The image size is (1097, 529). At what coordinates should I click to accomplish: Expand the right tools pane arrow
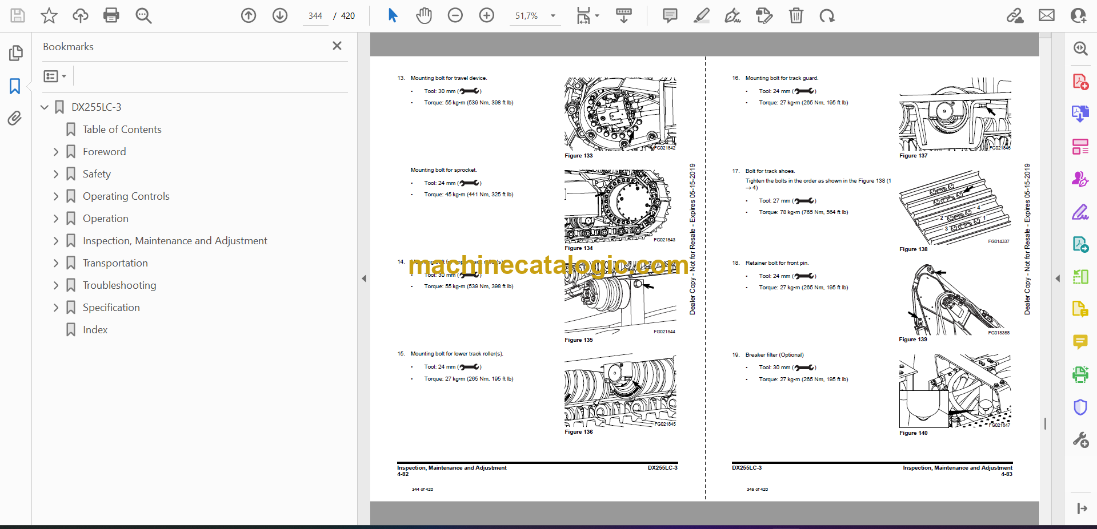click(1082, 508)
